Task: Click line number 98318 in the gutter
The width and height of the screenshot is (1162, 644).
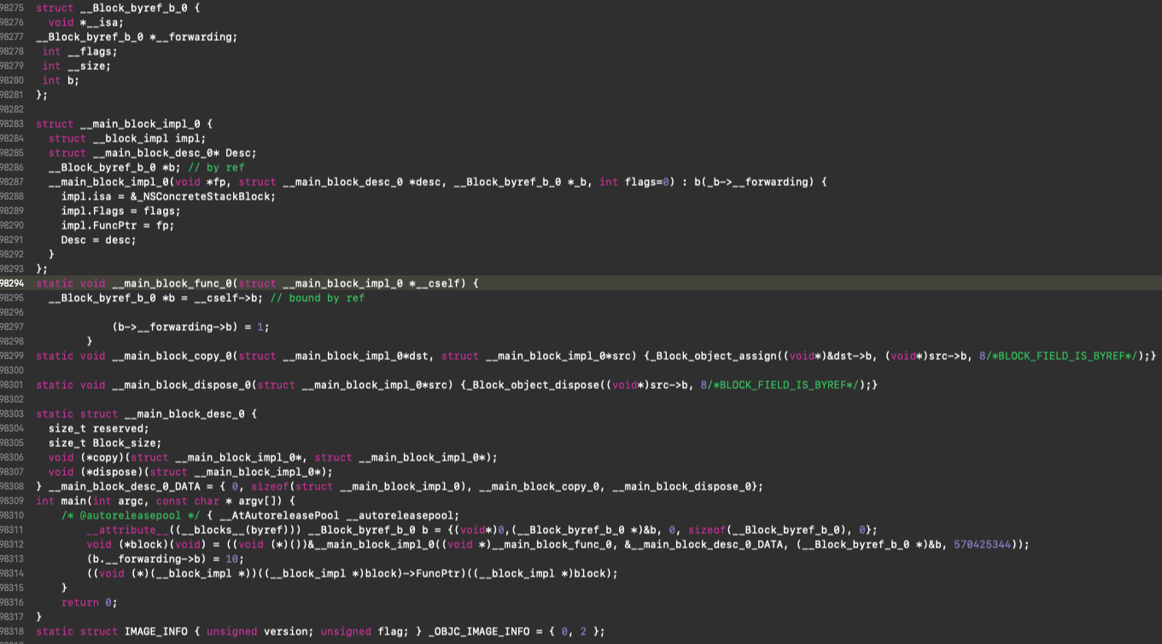Action: tap(12, 631)
